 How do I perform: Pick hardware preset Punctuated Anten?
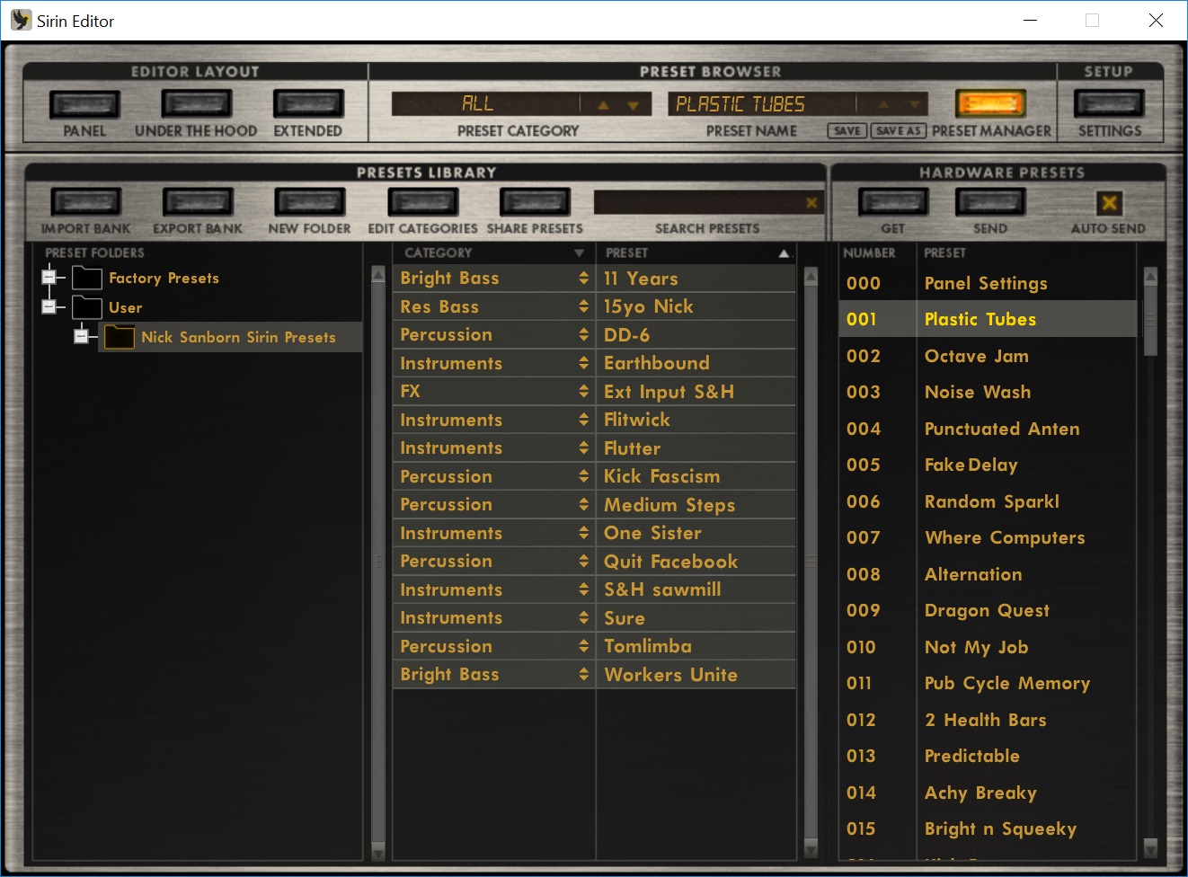click(988, 429)
